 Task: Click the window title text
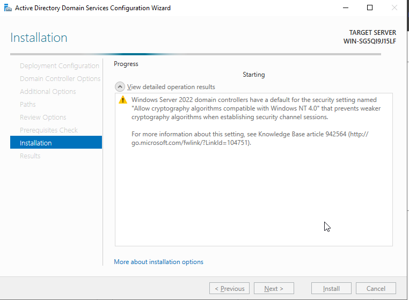93,8
